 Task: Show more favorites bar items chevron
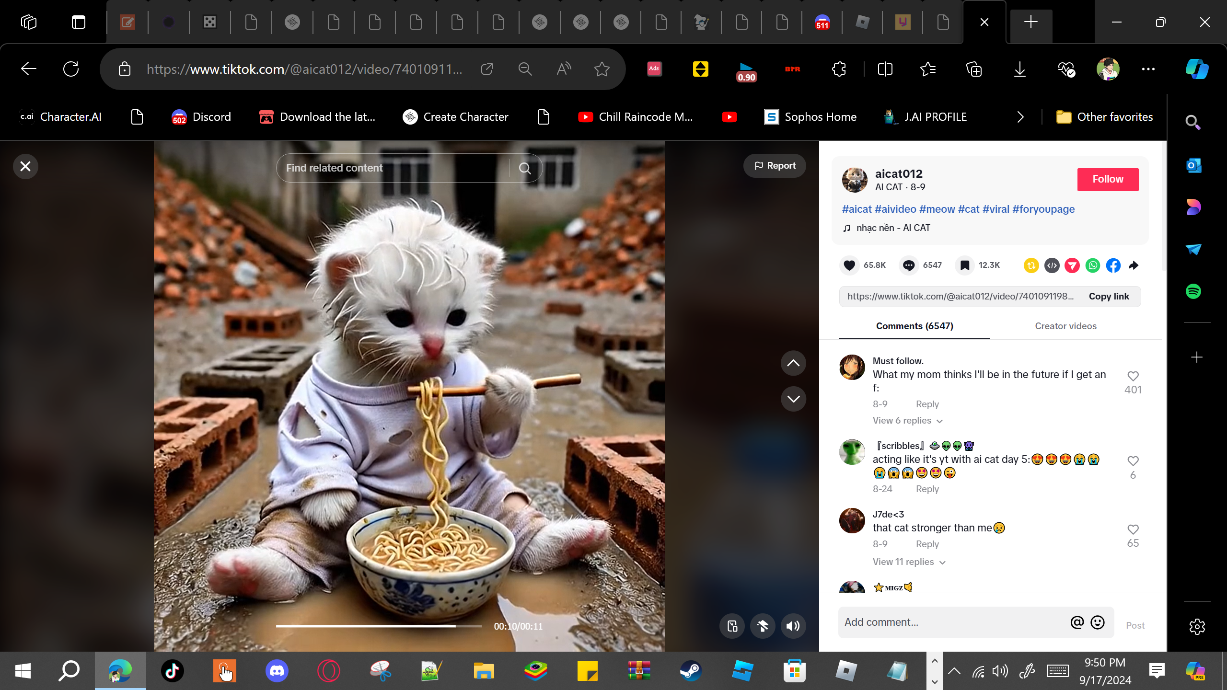click(1020, 117)
